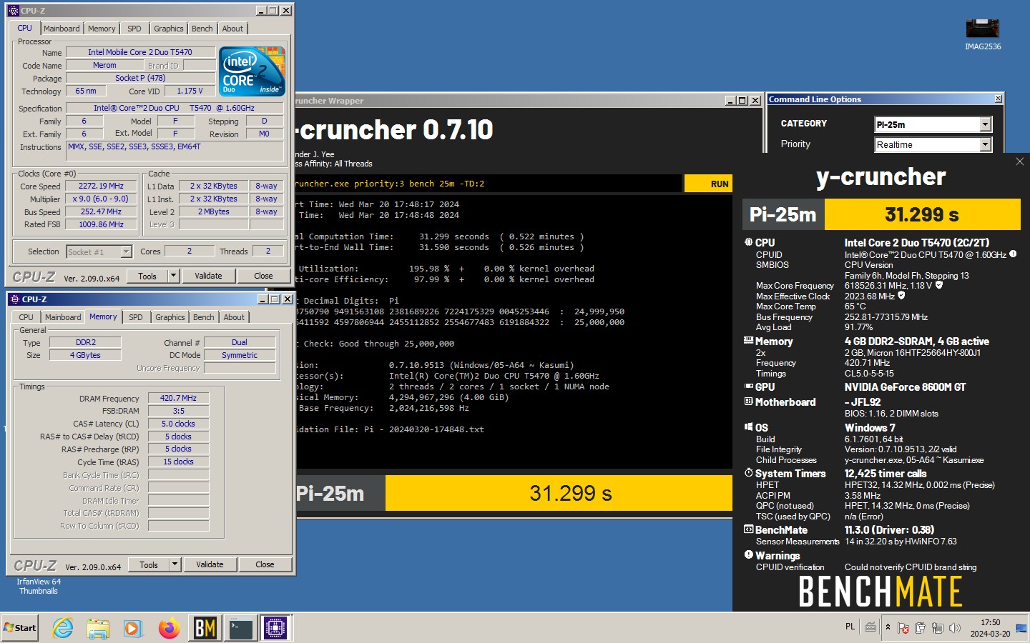Open the CATEGORY dropdown showing Pi-25m
Image resolution: width=1030 pixels, height=643 pixels.
click(x=985, y=124)
